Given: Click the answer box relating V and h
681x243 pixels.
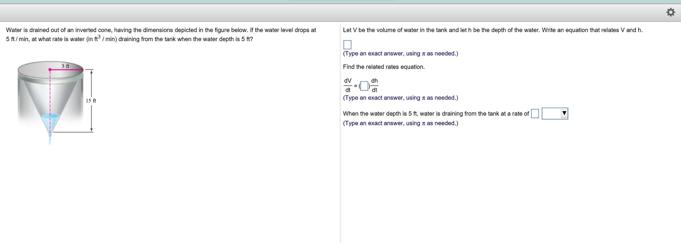Looking at the screenshot, I should pos(347,44).
